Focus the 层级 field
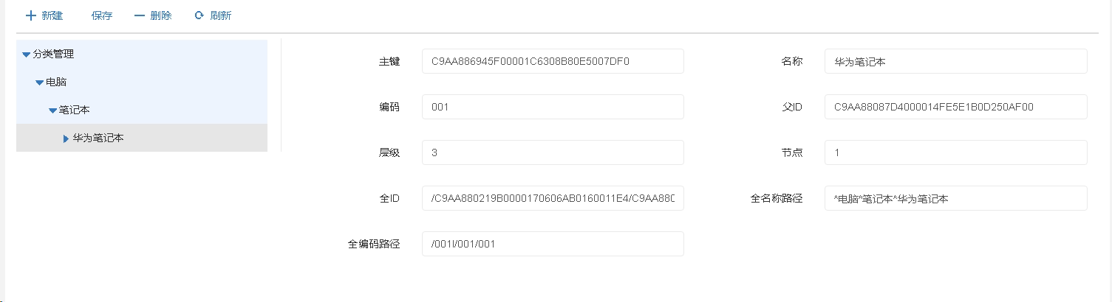Screen dimensions: 1112x302 click(553, 152)
